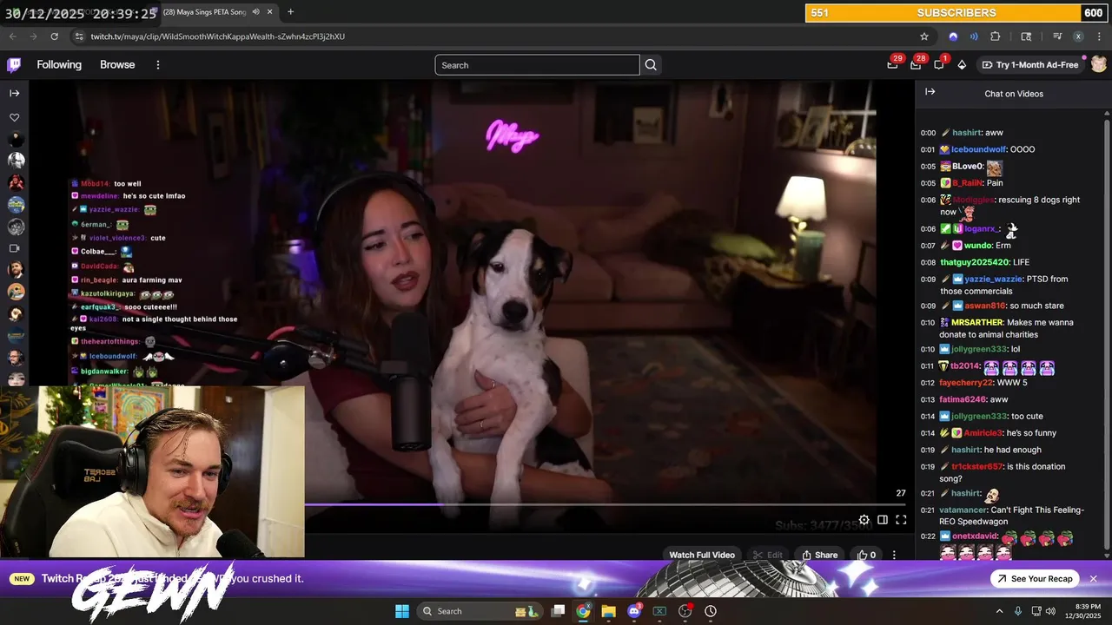Open the blue wave extension icon
This screenshot has width=1112, height=625.
974,36
